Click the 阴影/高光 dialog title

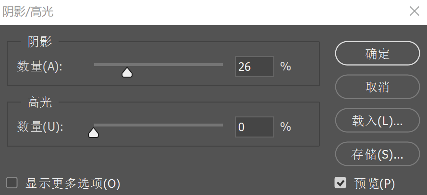tap(28, 12)
